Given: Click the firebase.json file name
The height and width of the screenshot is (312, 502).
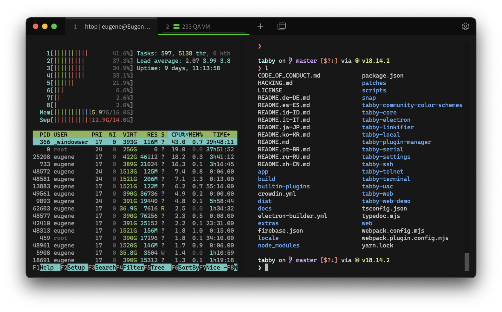Looking at the screenshot, I should [280, 231].
